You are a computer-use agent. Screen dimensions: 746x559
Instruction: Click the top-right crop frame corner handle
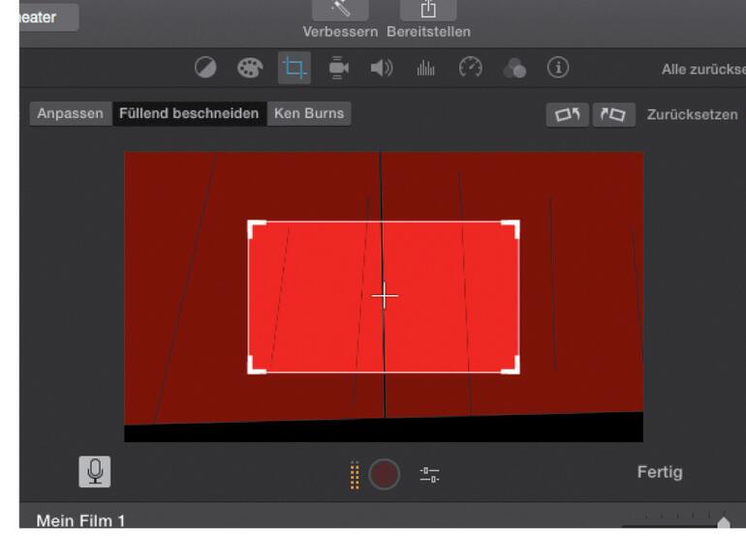(x=511, y=228)
